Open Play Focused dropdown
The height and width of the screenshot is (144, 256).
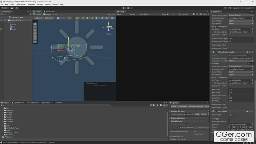point(184,14)
